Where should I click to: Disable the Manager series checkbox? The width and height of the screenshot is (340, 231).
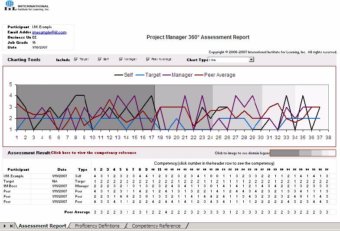coord(121,59)
